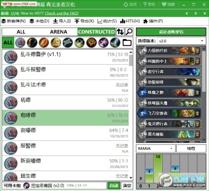Click green 启动 战网/炉石 launch button

click(x=171, y=32)
